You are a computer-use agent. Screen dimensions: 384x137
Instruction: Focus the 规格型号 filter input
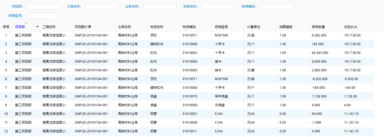coord(43,16)
